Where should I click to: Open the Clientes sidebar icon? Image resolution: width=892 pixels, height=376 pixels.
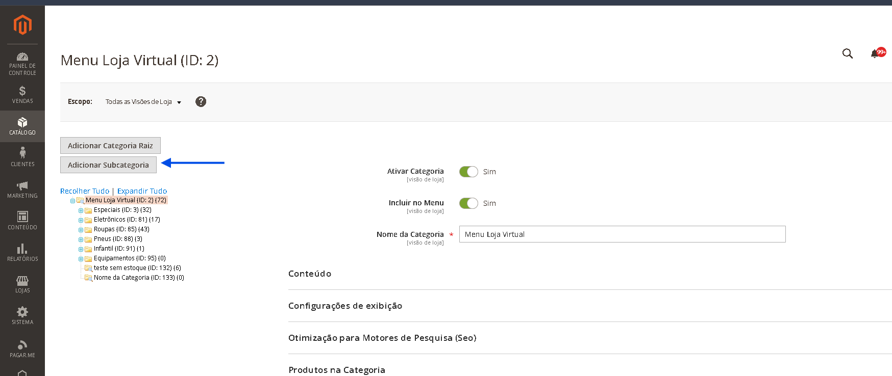[22, 153]
